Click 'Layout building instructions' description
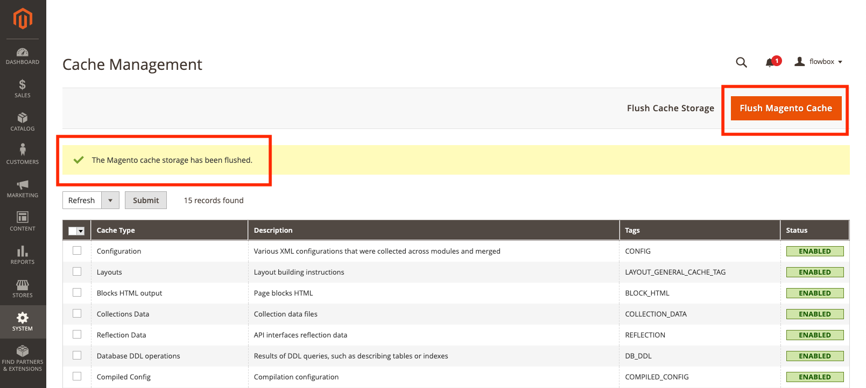Screen dimensions: 866x388 299,272
